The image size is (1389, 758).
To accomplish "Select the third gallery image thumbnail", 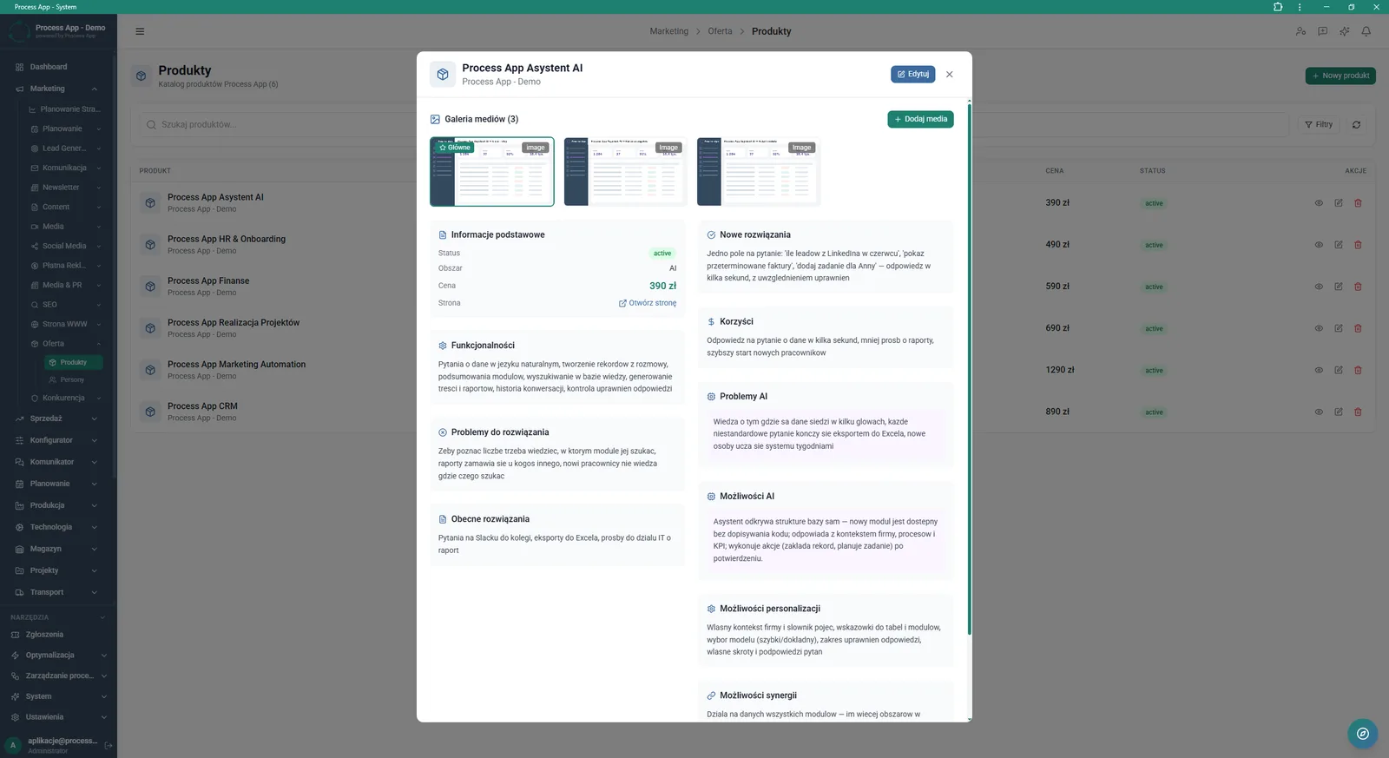I will point(759,171).
